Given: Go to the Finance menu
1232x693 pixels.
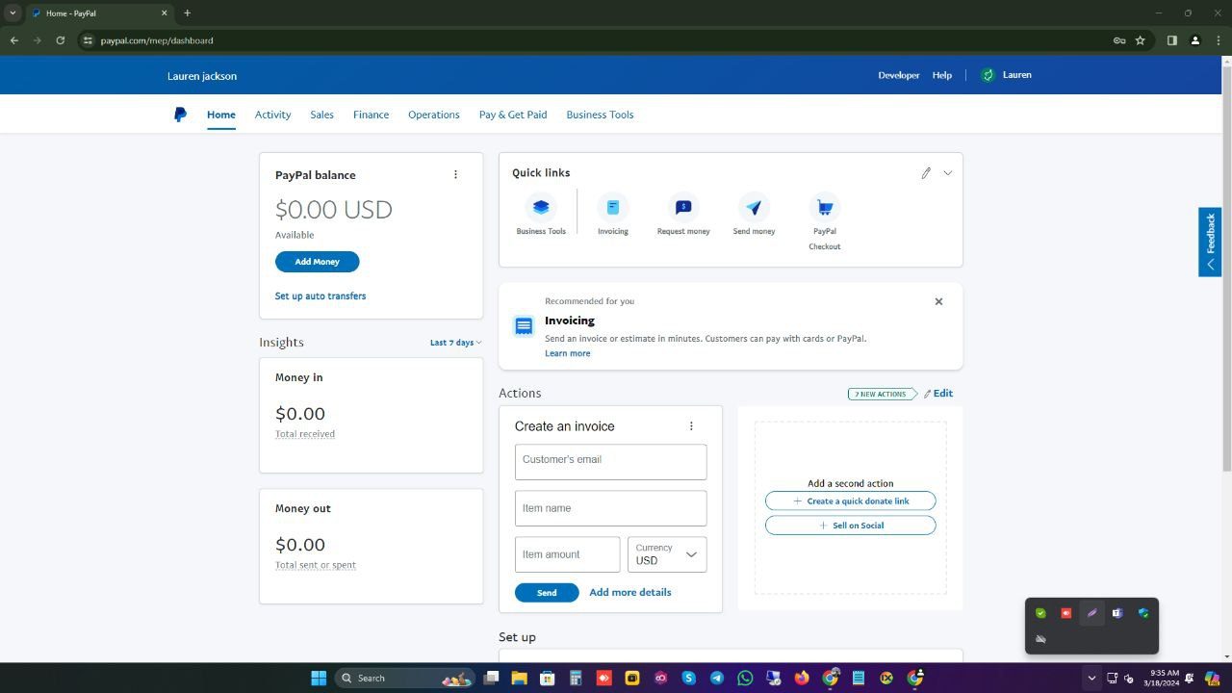Looking at the screenshot, I should (x=371, y=115).
